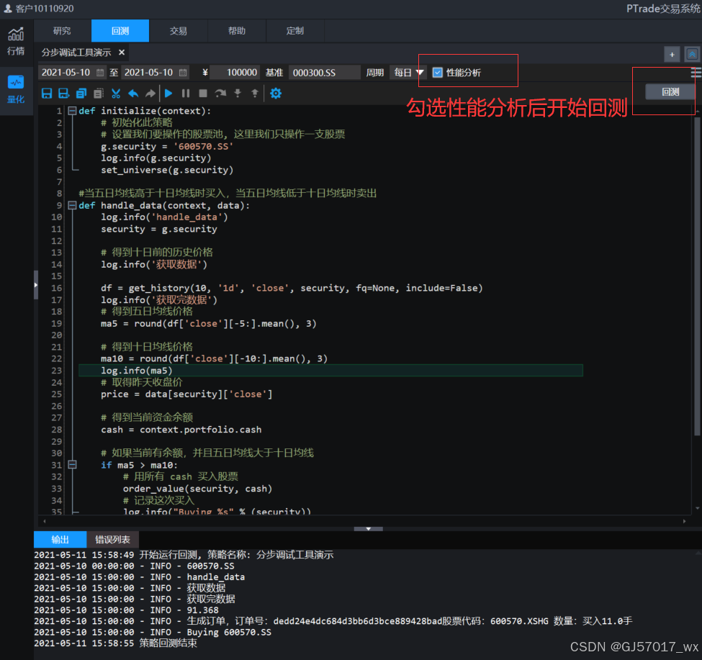Click the Cut scissors icon
The image size is (702, 660).
[x=116, y=93]
